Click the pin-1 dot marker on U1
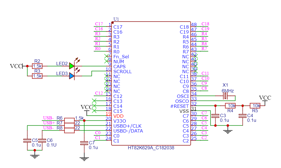 (112, 23)
